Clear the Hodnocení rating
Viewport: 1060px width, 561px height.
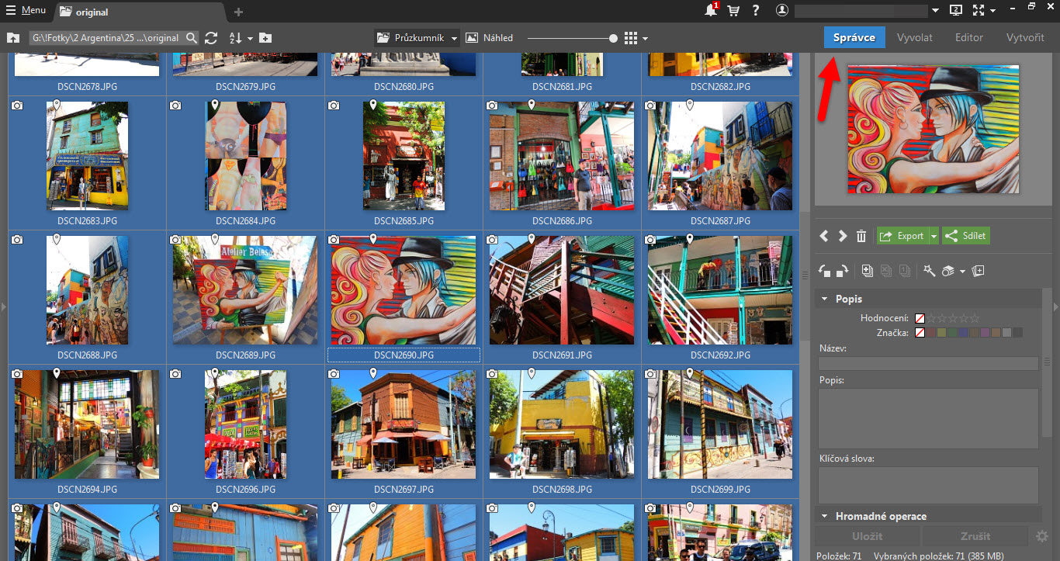920,318
